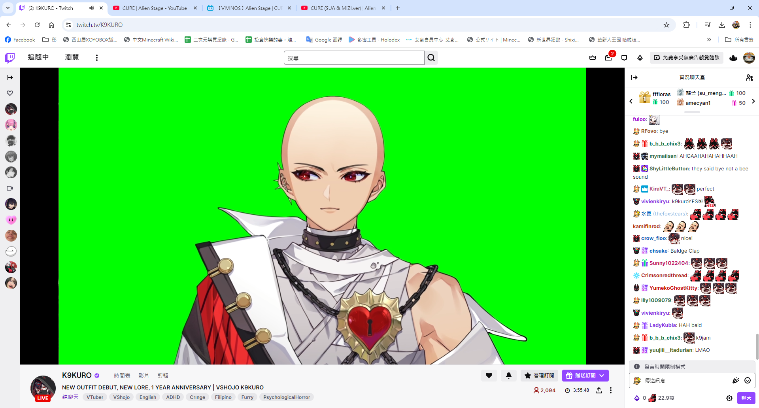Click the ad-free viewing 免費享受無廣告 button

point(686,58)
